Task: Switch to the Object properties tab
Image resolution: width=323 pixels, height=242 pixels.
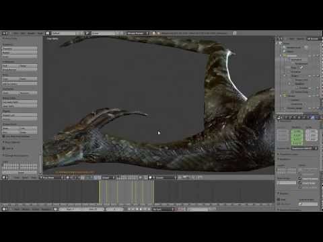Action: pyautogui.click(x=299, y=117)
